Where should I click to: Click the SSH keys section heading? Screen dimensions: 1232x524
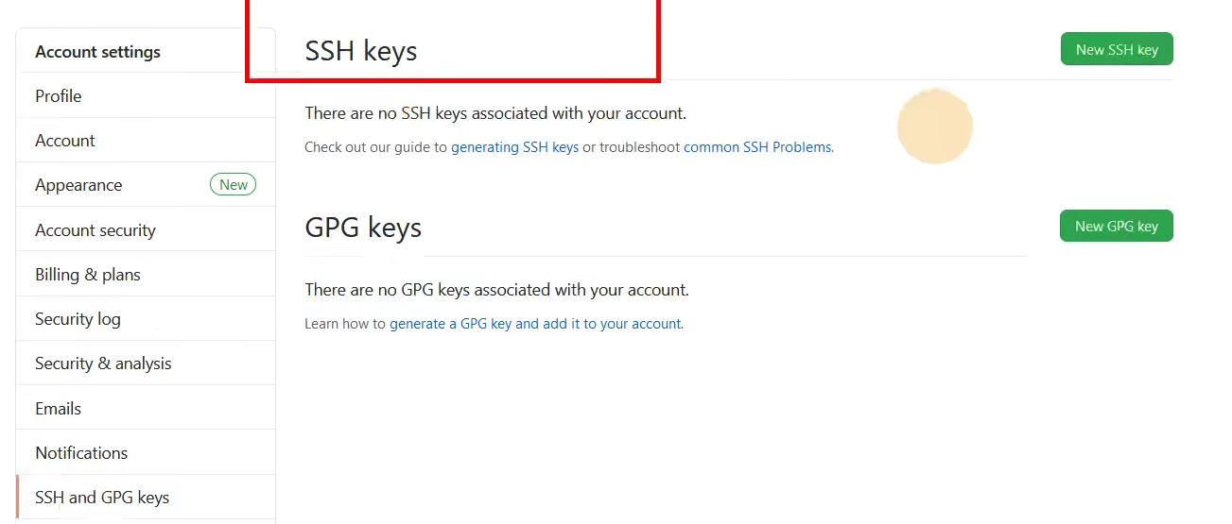(x=360, y=51)
